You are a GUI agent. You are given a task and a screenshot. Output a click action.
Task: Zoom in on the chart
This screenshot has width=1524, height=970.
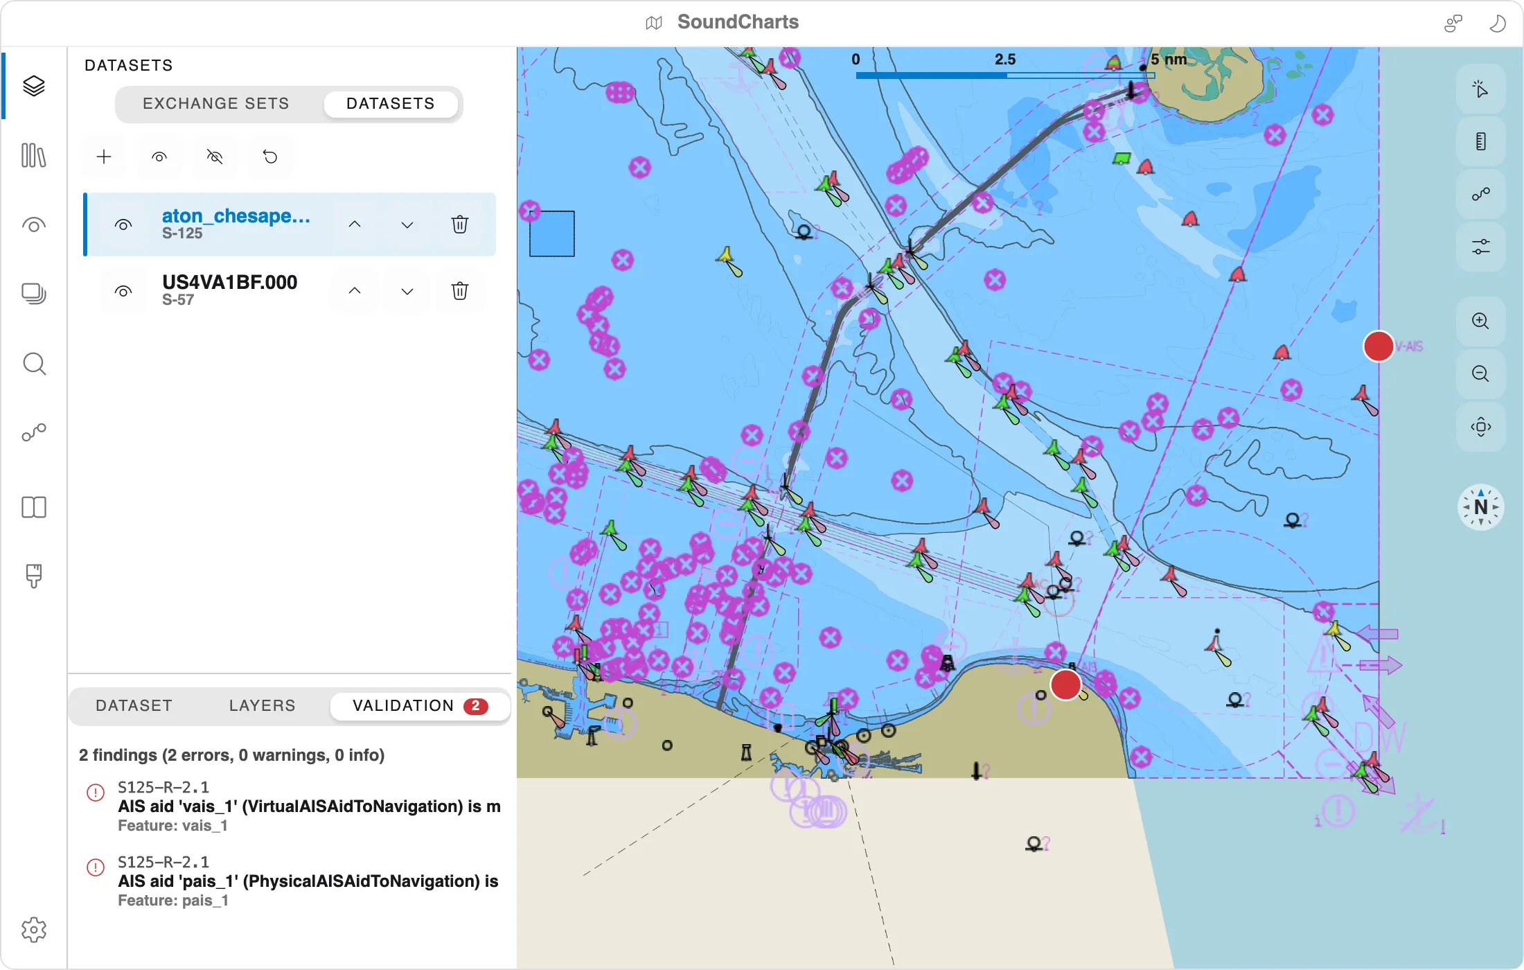(x=1480, y=321)
